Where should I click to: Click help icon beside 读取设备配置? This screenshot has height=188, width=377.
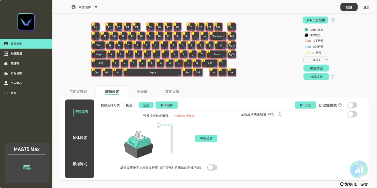point(333,20)
